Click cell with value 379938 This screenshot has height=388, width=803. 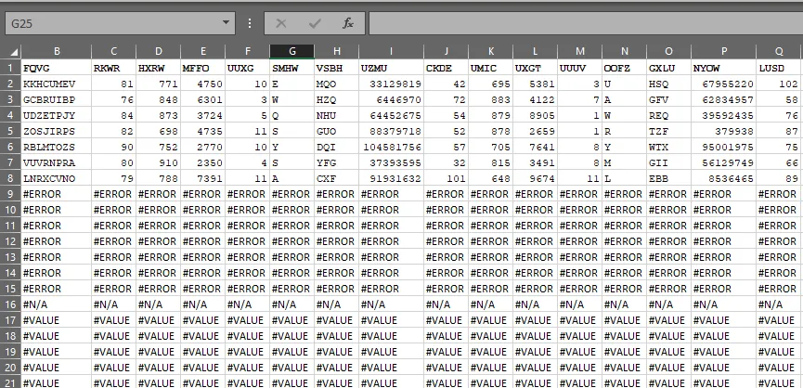tap(723, 132)
